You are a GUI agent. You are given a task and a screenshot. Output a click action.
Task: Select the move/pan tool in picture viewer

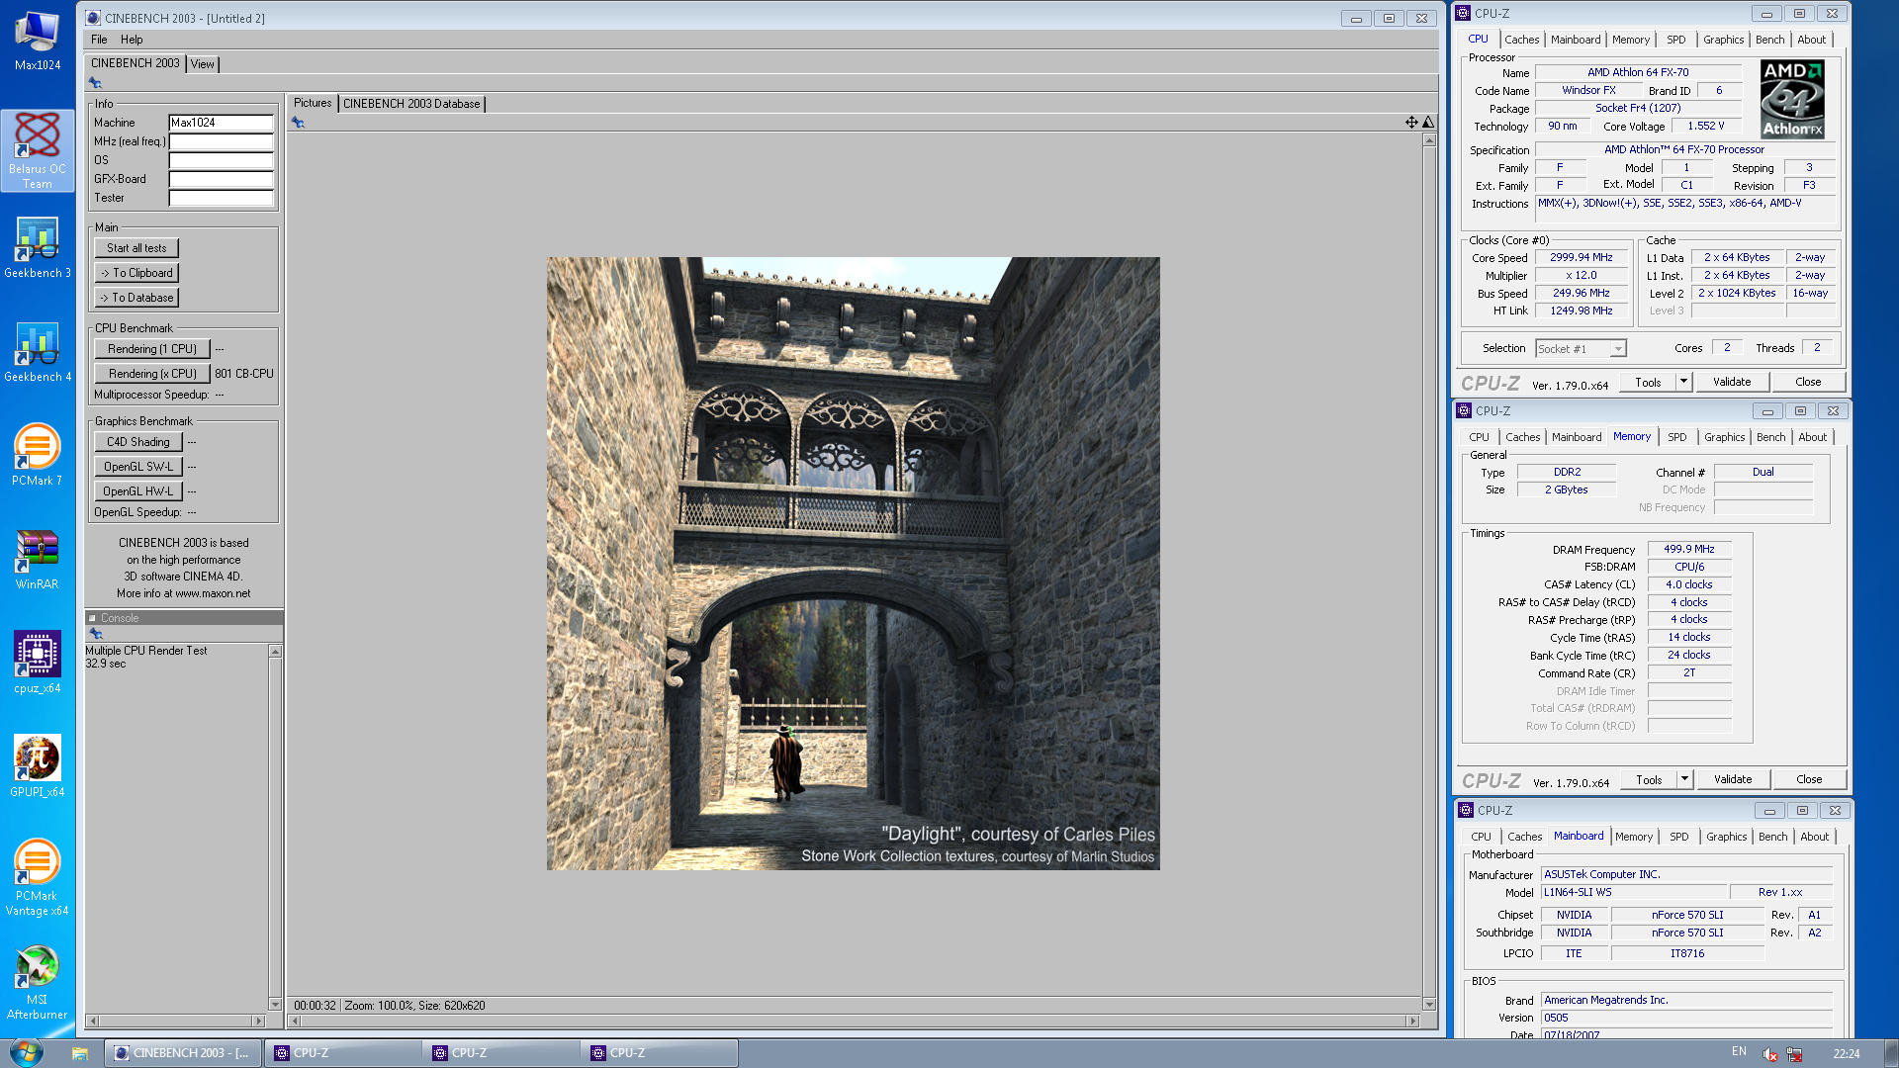coord(1411,123)
